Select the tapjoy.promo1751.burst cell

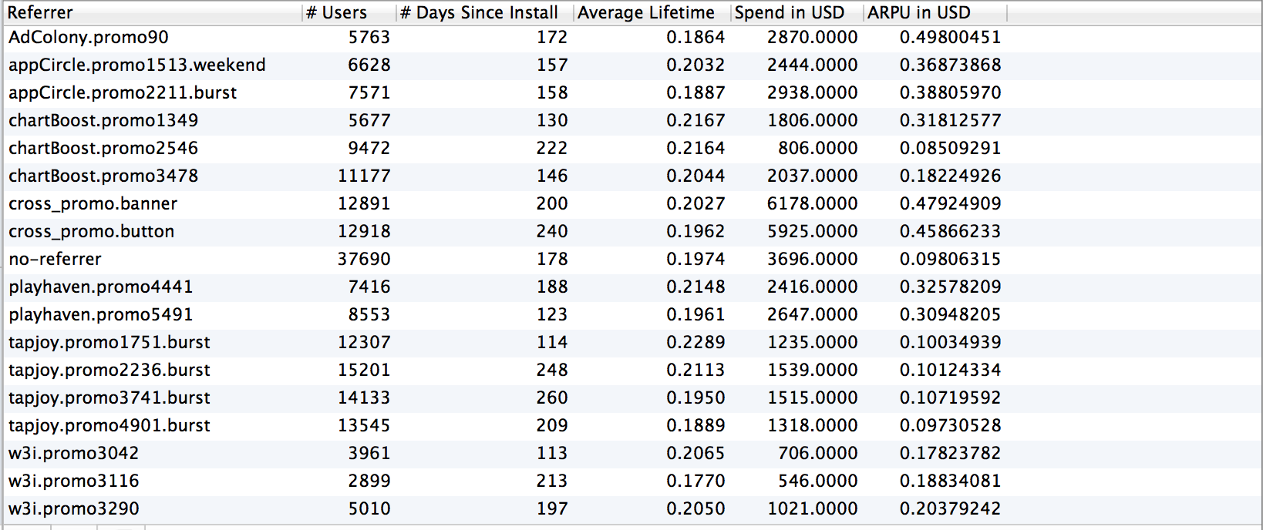tap(109, 342)
